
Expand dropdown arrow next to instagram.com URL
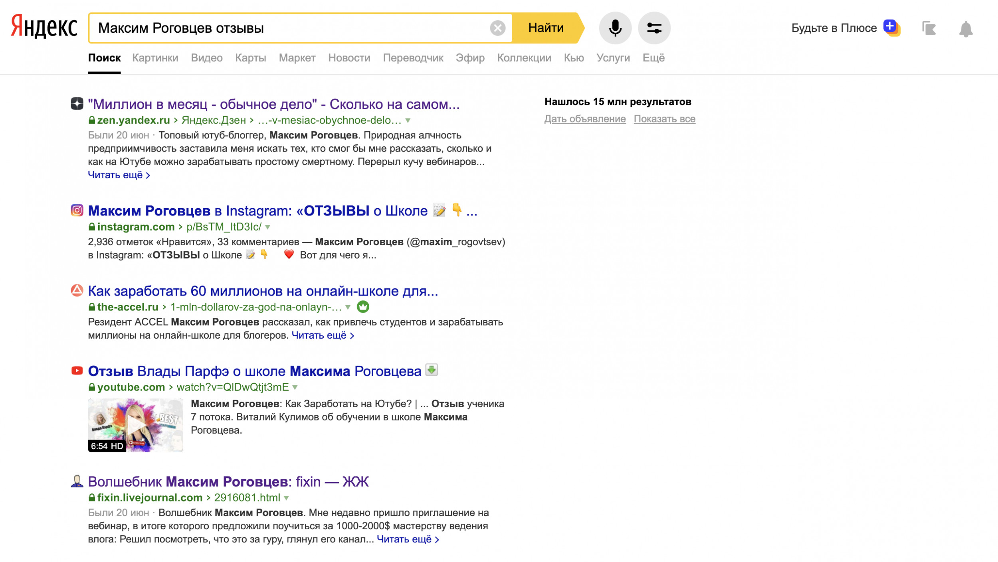pyautogui.click(x=267, y=227)
